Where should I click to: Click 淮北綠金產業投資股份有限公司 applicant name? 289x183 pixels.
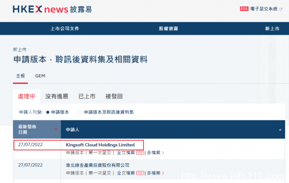tap(97, 165)
